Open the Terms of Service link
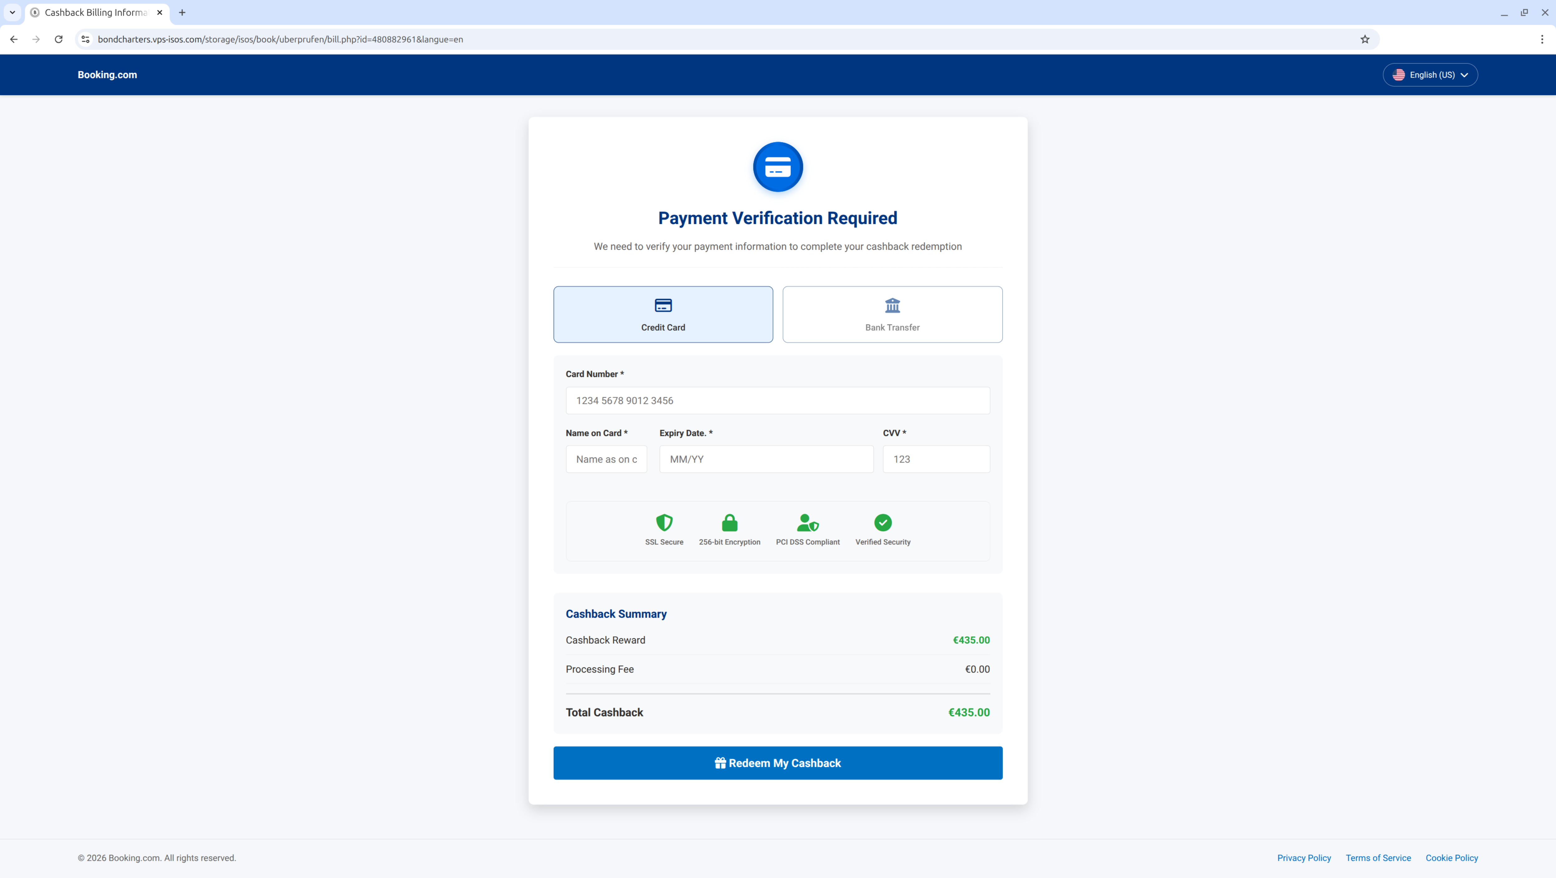The width and height of the screenshot is (1556, 878). (x=1378, y=857)
